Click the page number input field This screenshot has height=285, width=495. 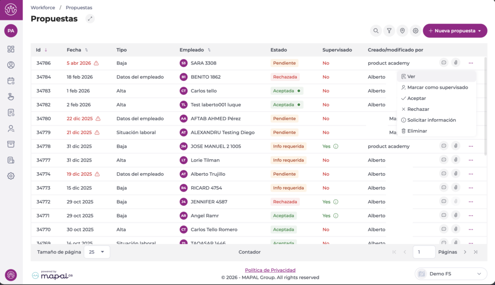424,252
